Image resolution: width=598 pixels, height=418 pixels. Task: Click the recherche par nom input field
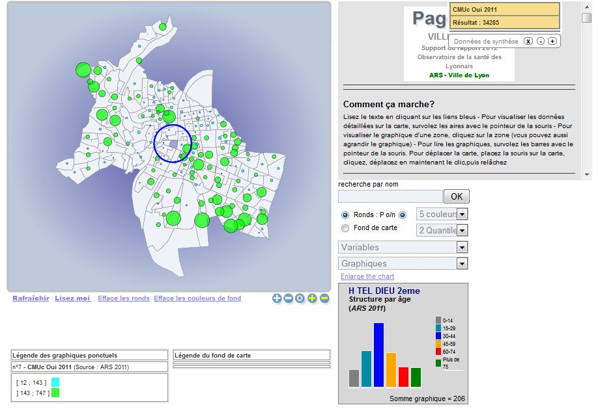coord(390,196)
